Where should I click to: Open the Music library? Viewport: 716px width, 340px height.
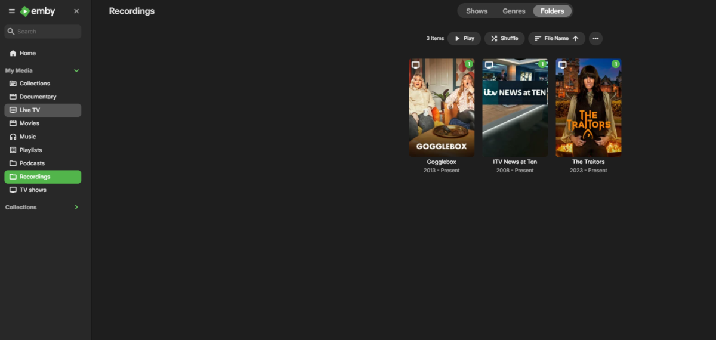click(43, 137)
